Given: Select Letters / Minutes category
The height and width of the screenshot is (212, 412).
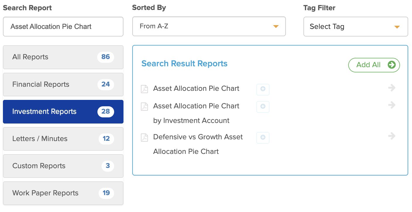Looking at the screenshot, I should [63, 139].
